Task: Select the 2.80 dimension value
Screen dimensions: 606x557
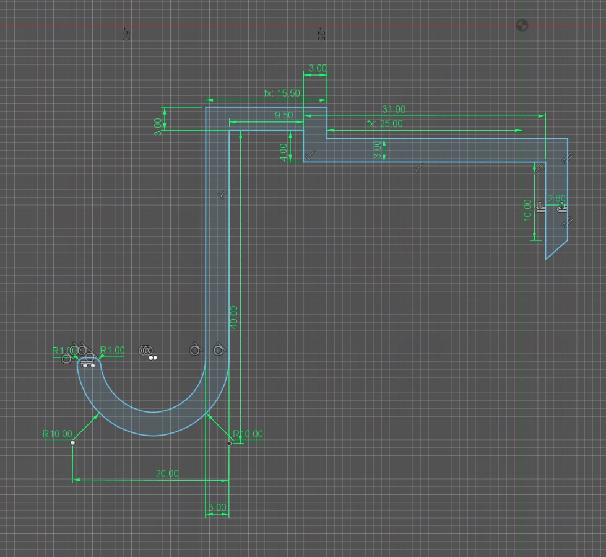Action: [x=556, y=198]
